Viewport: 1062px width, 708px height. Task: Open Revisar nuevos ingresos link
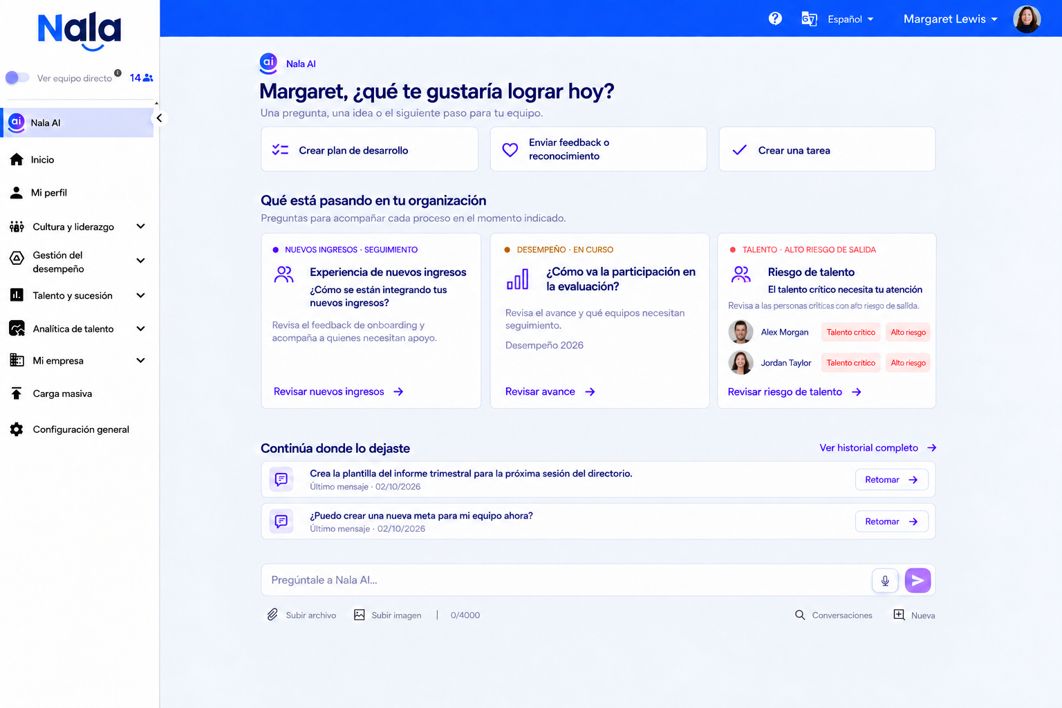tap(338, 391)
